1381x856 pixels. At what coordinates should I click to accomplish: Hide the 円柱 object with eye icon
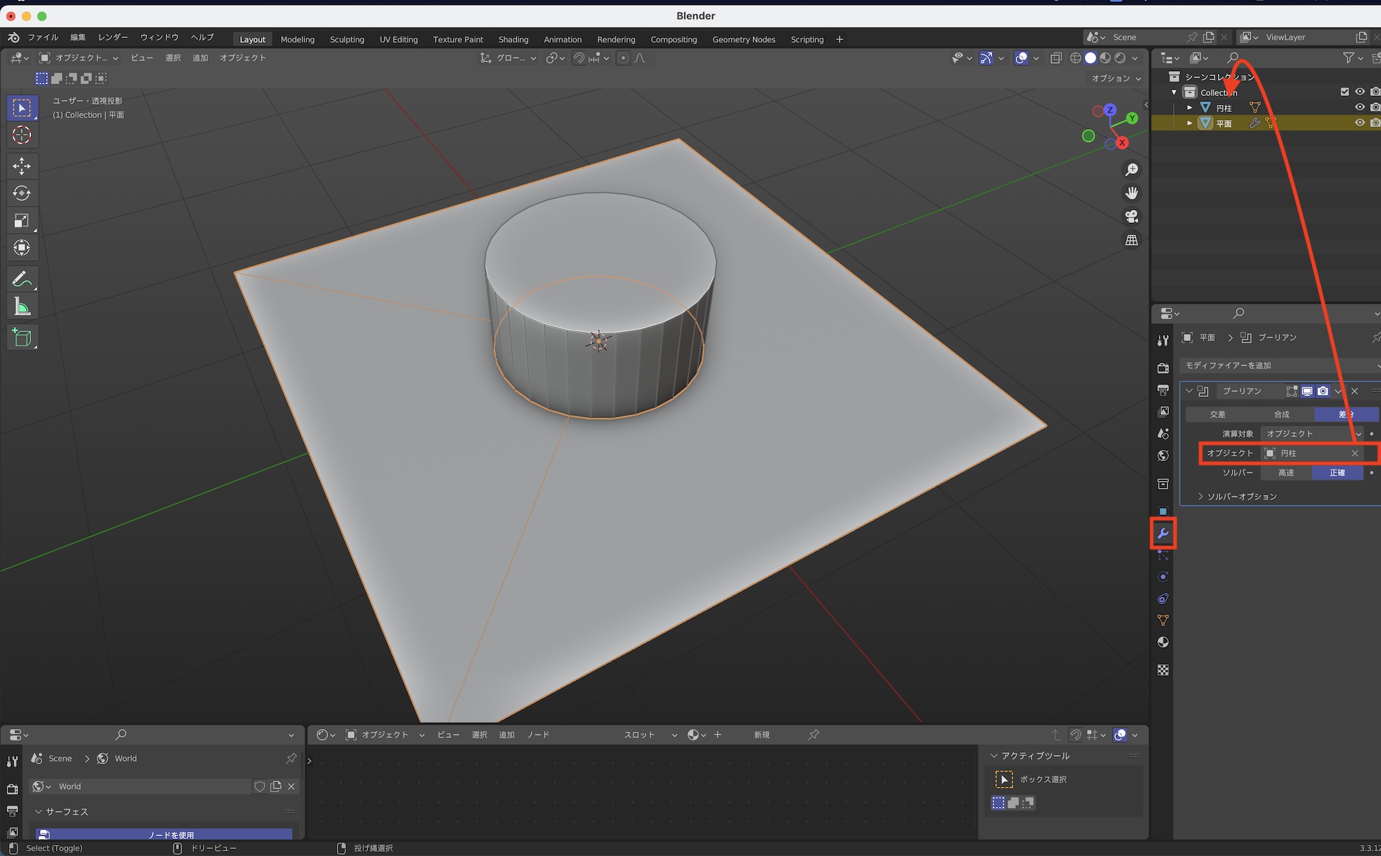click(1359, 108)
